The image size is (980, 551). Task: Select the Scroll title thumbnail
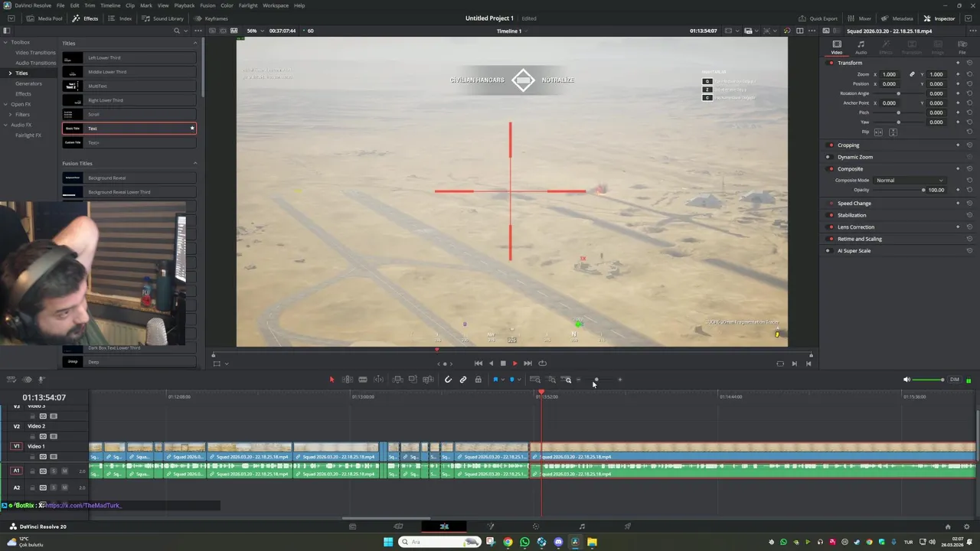[x=73, y=114]
